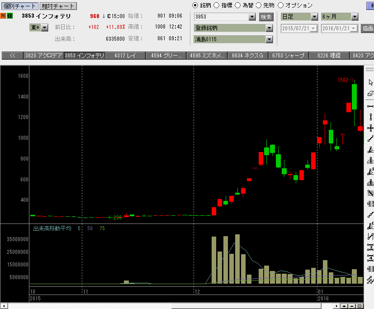This screenshot has height=309, width=374.
Task: Click the toolbar grip handle above tools
Action: [370, 69]
